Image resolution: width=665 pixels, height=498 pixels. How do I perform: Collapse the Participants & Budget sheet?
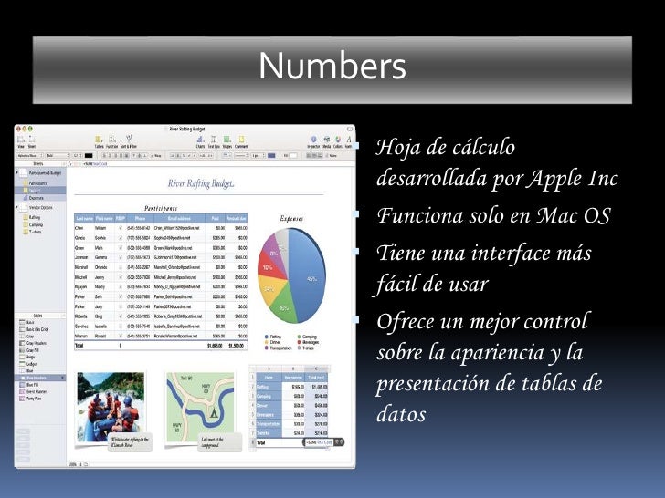coord(18,172)
